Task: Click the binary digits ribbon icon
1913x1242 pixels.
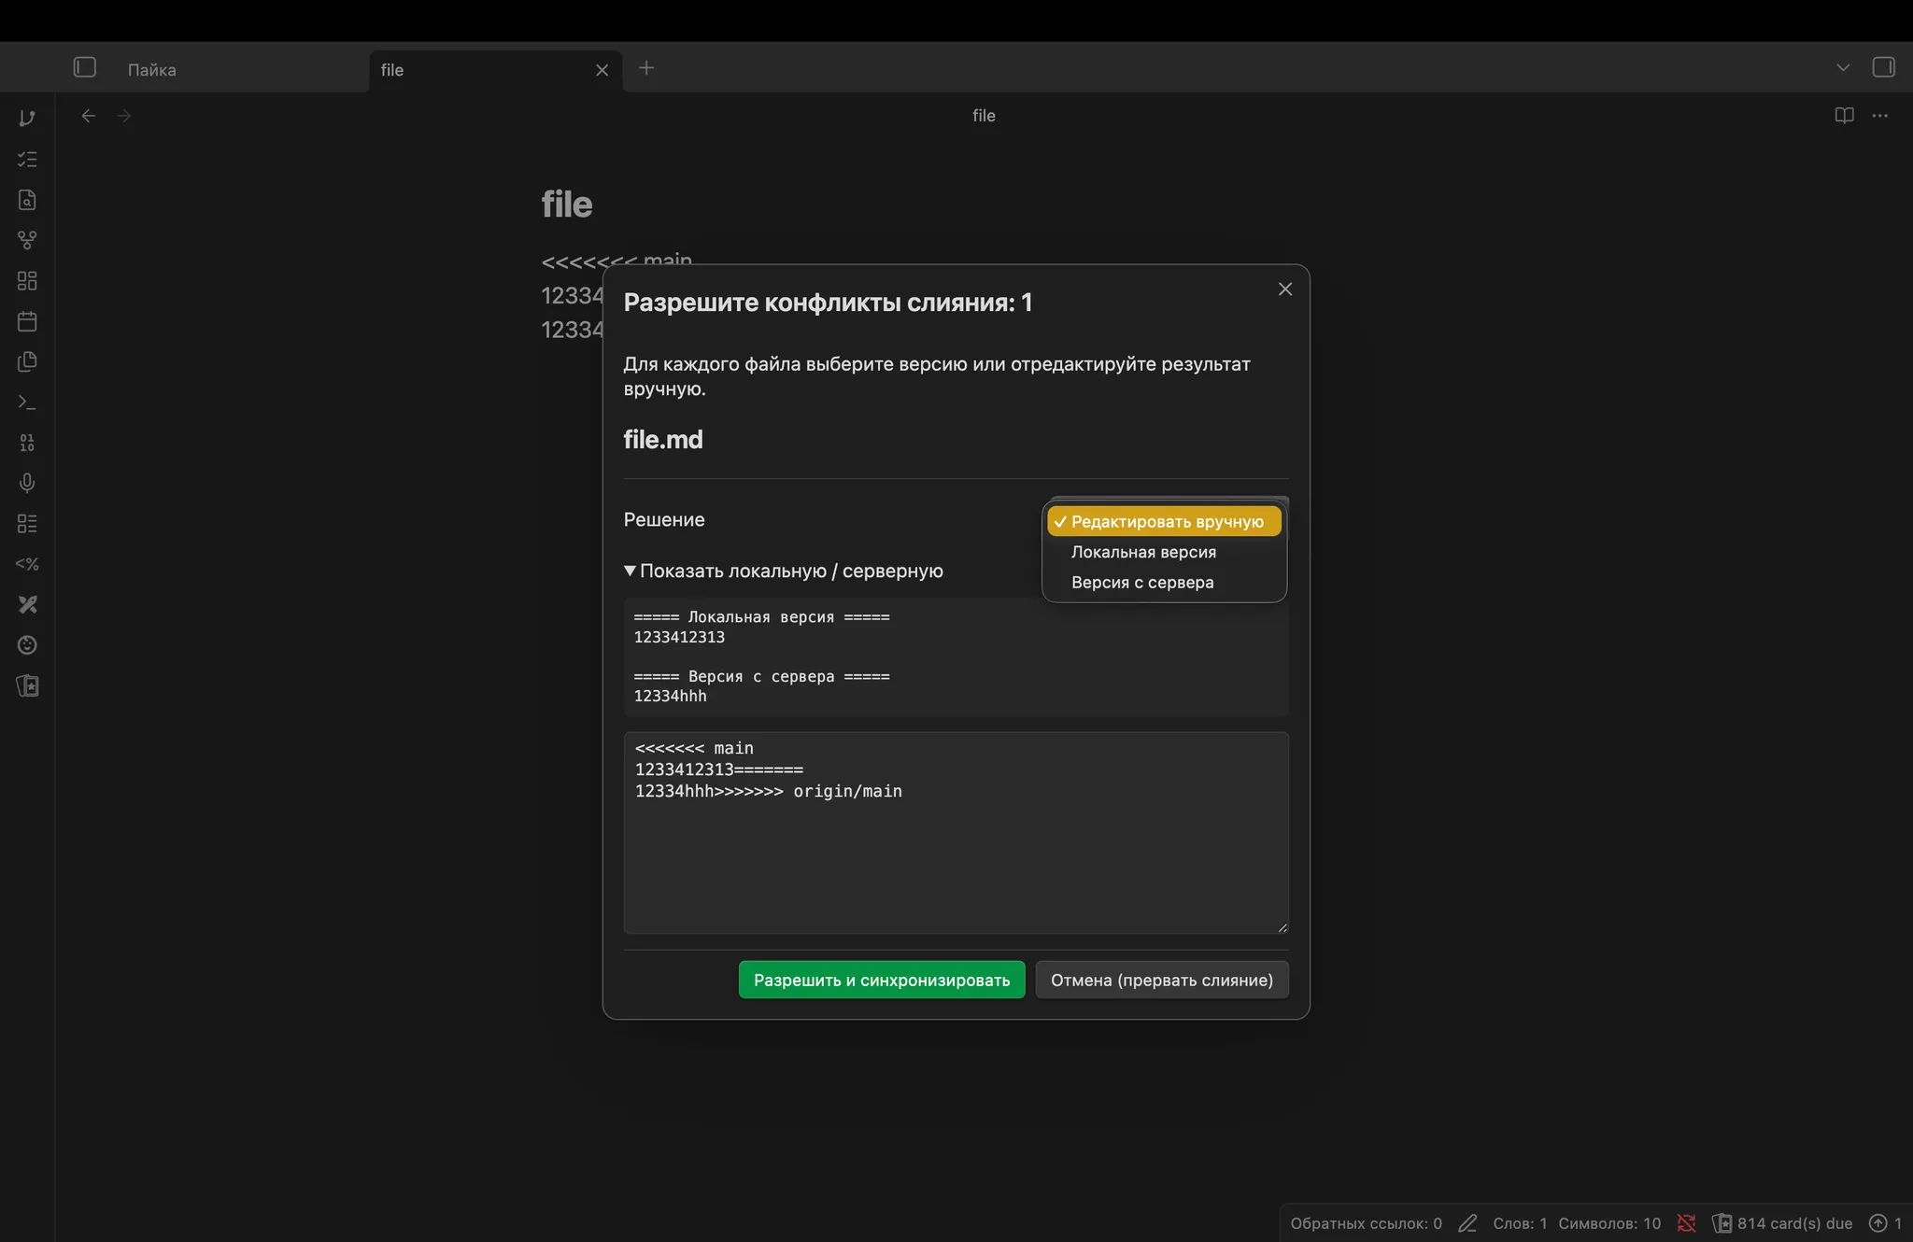Action: [x=27, y=443]
